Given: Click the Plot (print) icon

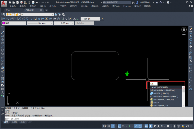Looking at the screenshot, I should click(33, 2).
